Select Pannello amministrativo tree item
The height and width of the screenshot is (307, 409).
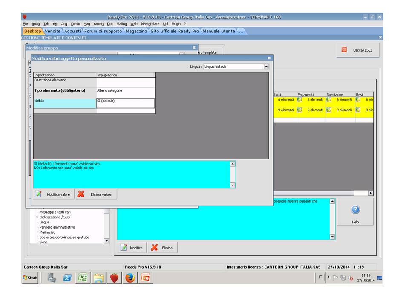click(57, 227)
